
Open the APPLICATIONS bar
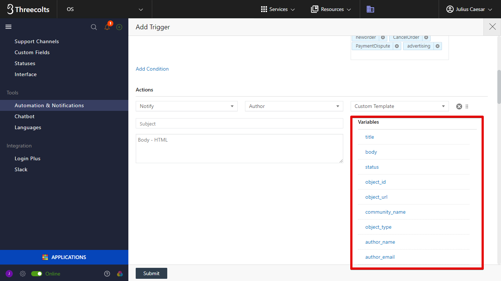[64, 257]
